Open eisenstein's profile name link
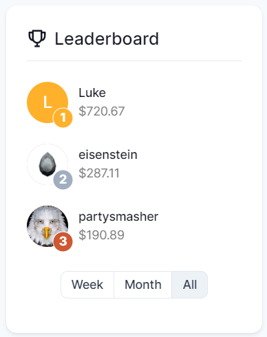 click(108, 155)
